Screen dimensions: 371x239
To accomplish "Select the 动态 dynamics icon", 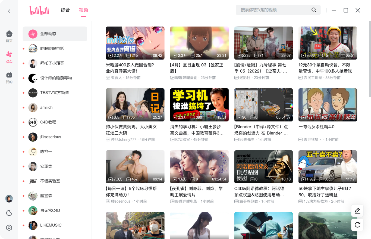I will pos(9,56).
